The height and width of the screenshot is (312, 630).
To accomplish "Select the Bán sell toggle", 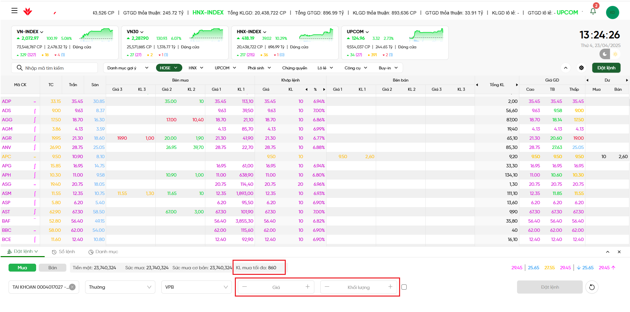I will pos(53,268).
